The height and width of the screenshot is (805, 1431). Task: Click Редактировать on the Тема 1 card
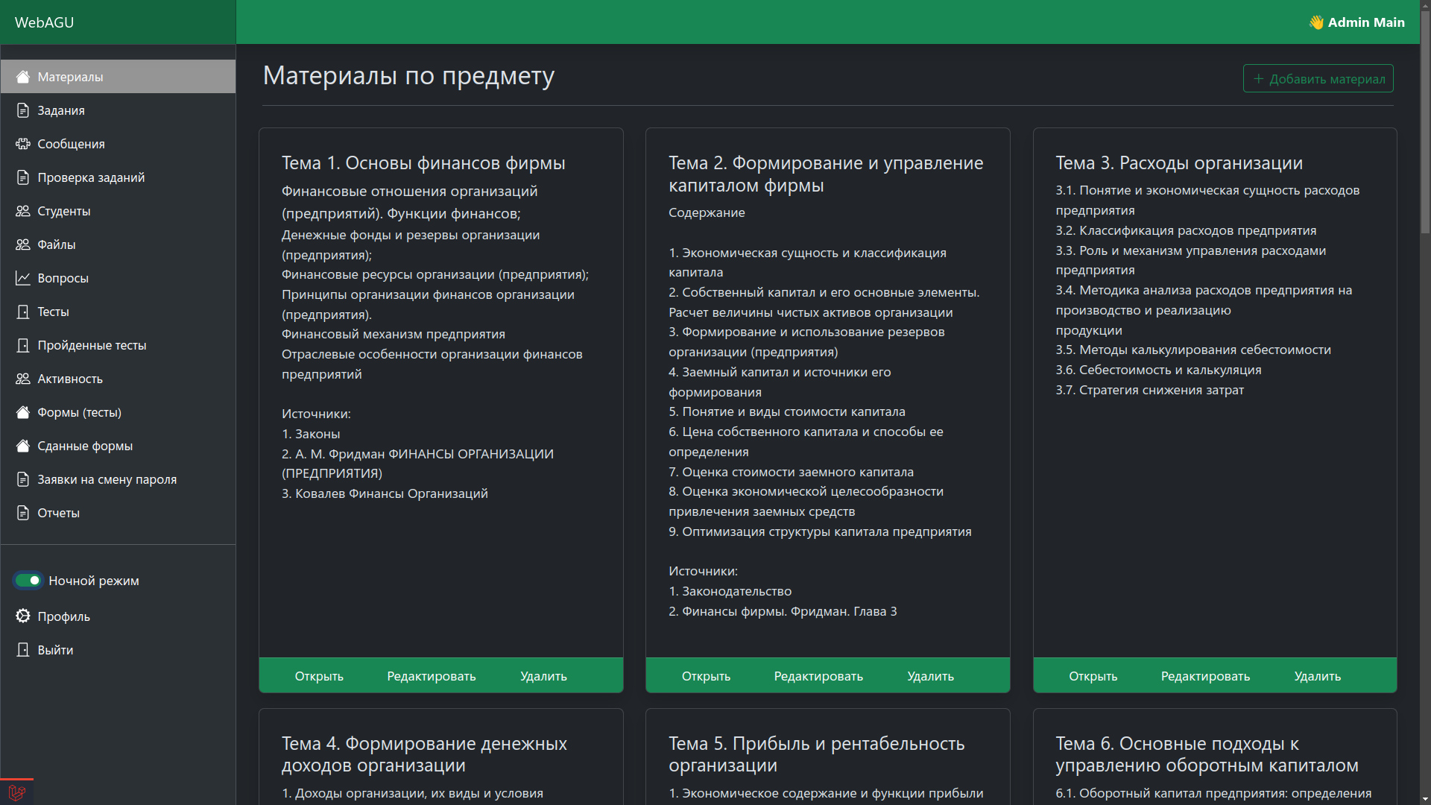pyautogui.click(x=432, y=676)
